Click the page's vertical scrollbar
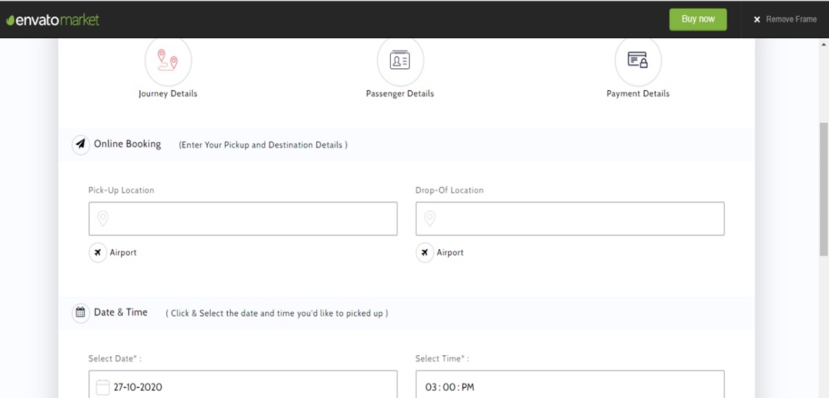The width and height of the screenshot is (829, 398). pos(823,188)
